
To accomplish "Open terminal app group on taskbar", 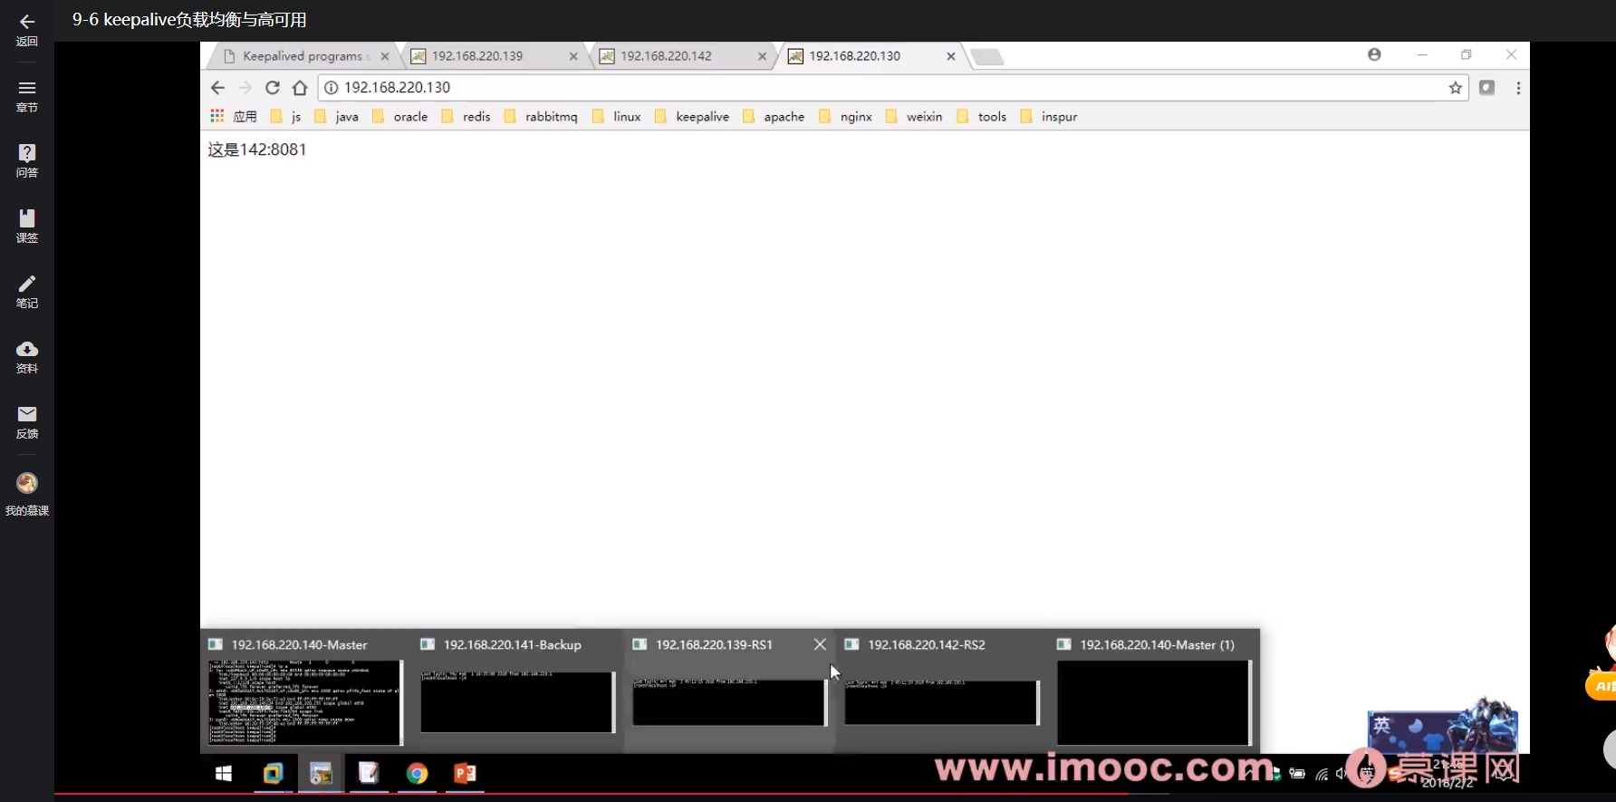I will [321, 773].
